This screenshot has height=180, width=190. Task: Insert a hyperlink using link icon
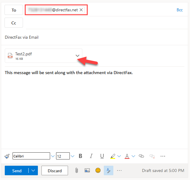click(x=141, y=156)
